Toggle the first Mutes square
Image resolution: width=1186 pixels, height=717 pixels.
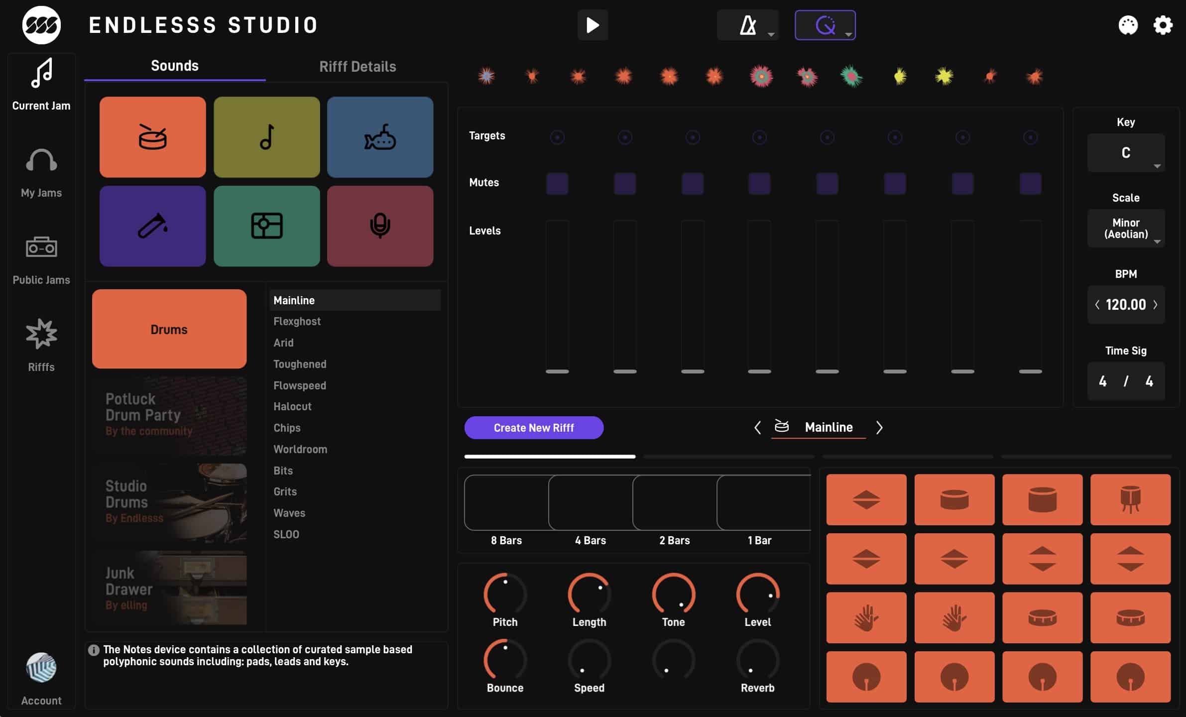[x=557, y=184]
